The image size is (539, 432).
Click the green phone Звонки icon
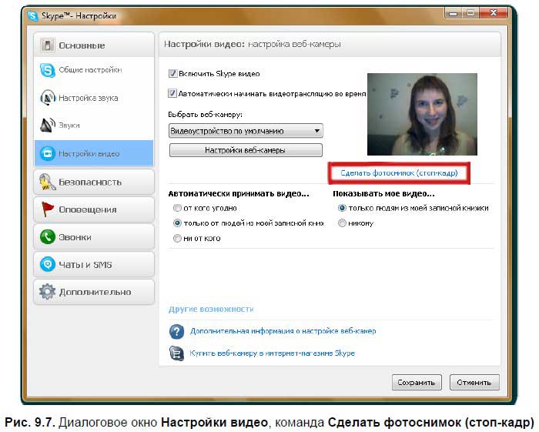(x=48, y=237)
